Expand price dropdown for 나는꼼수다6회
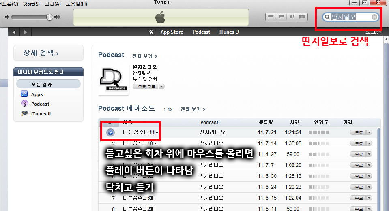 pos(369,198)
